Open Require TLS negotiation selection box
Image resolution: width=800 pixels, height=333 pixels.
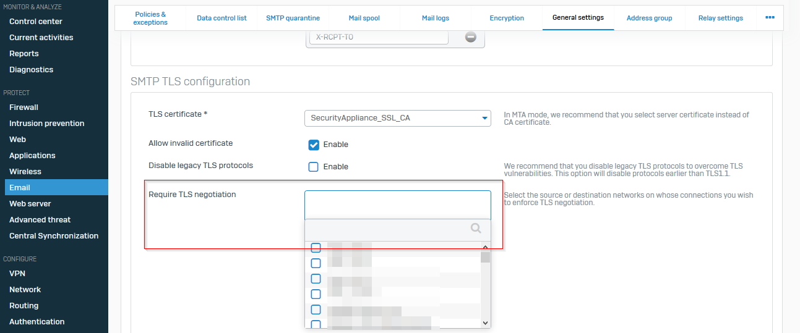[x=397, y=204]
